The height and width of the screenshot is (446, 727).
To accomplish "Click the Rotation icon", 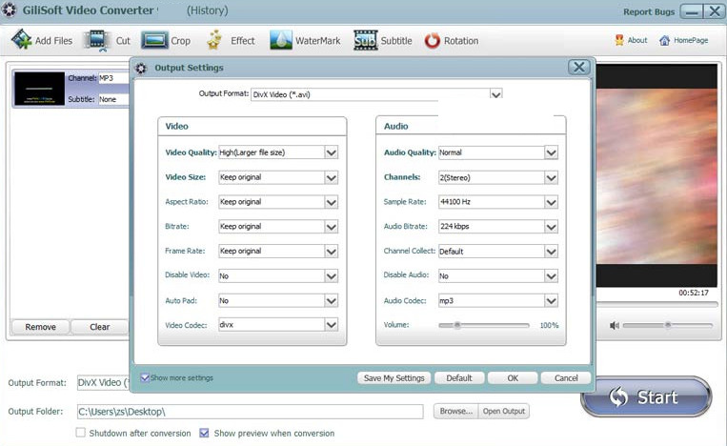I will 433,41.
